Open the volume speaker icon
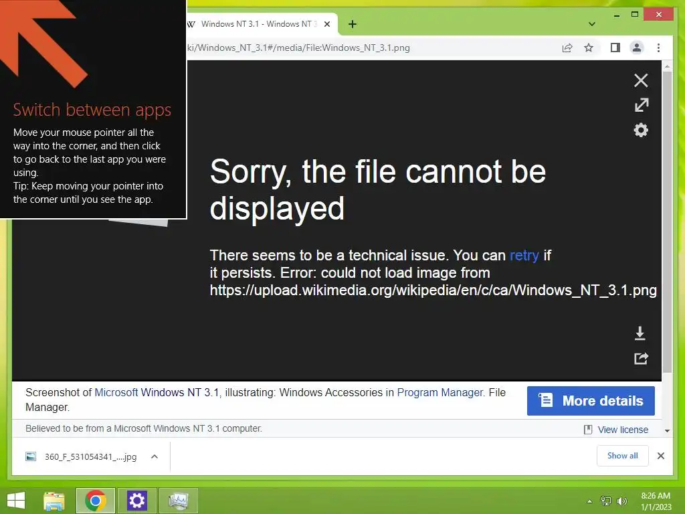The height and width of the screenshot is (514, 685). coord(621,501)
